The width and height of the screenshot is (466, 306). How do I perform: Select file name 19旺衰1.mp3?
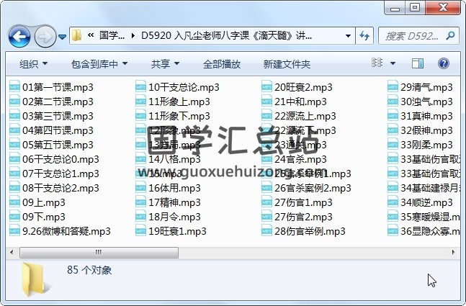point(177,231)
